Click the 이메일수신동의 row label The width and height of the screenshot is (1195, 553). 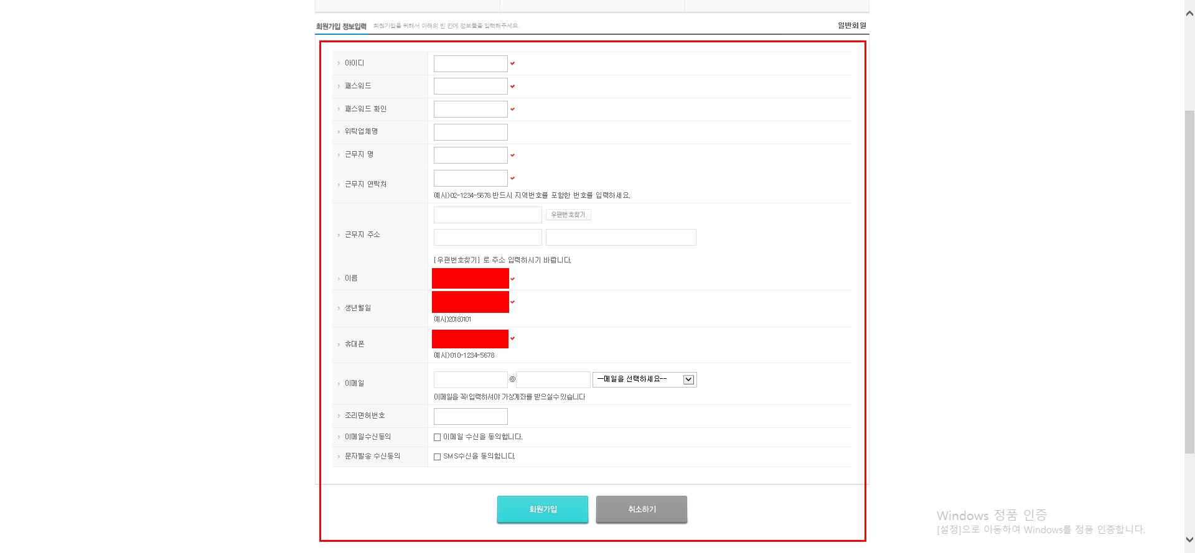click(368, 437)
